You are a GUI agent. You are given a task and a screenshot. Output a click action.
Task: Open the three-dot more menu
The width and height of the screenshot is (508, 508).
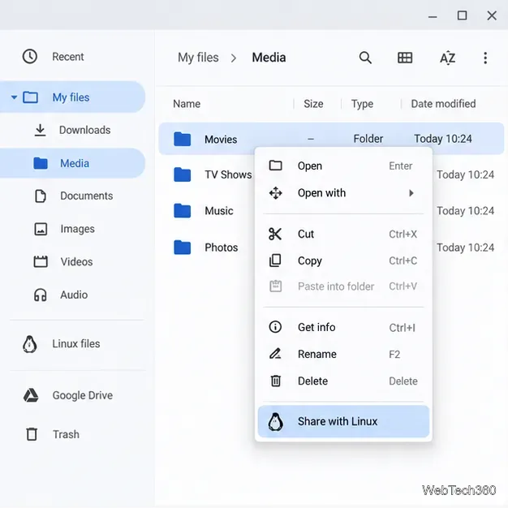coord(485,58)
